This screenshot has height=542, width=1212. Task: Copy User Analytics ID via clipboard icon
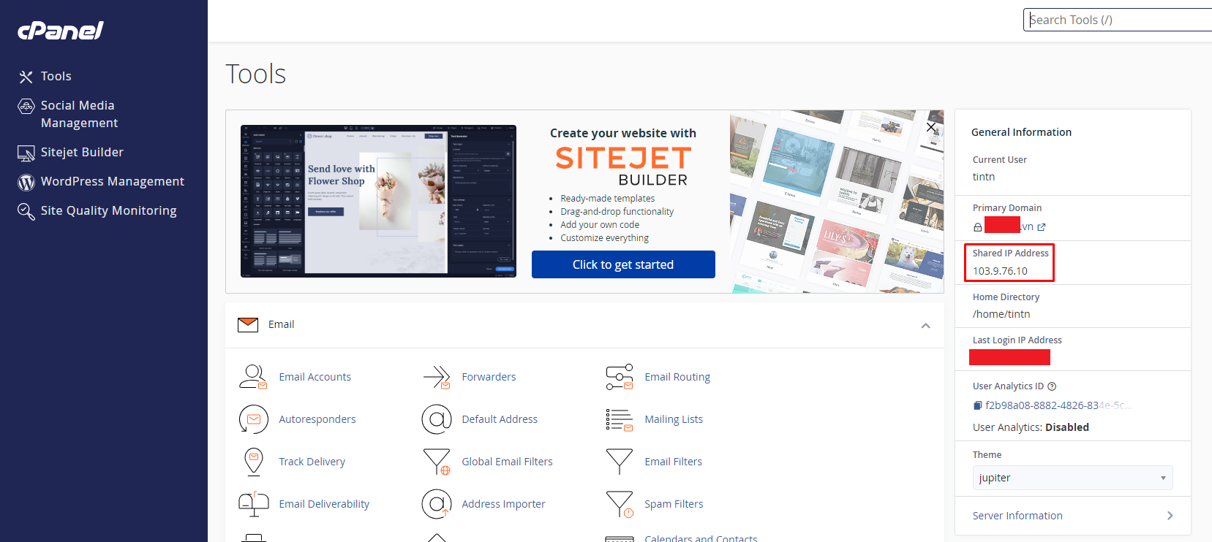pyautogui.click(x=977, y=405)
